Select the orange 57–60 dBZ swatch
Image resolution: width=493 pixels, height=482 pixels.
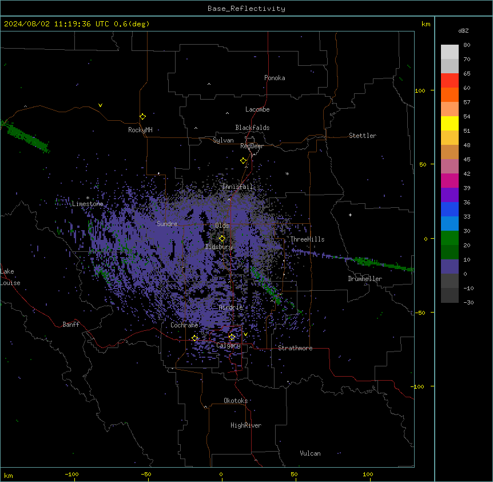pos(450,94)
